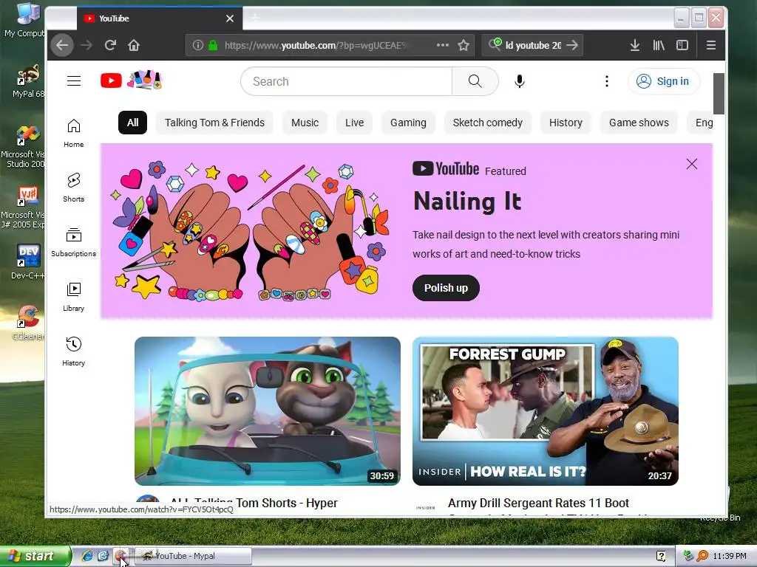
Task: Select the Sketch comedy filter chip
Action: [488, 123]
